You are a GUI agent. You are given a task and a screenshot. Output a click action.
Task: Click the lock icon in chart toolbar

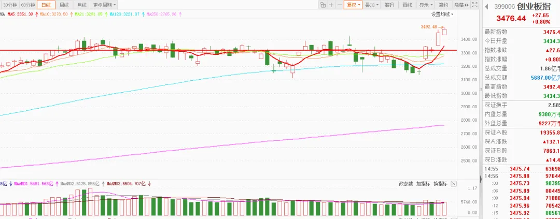323,5
